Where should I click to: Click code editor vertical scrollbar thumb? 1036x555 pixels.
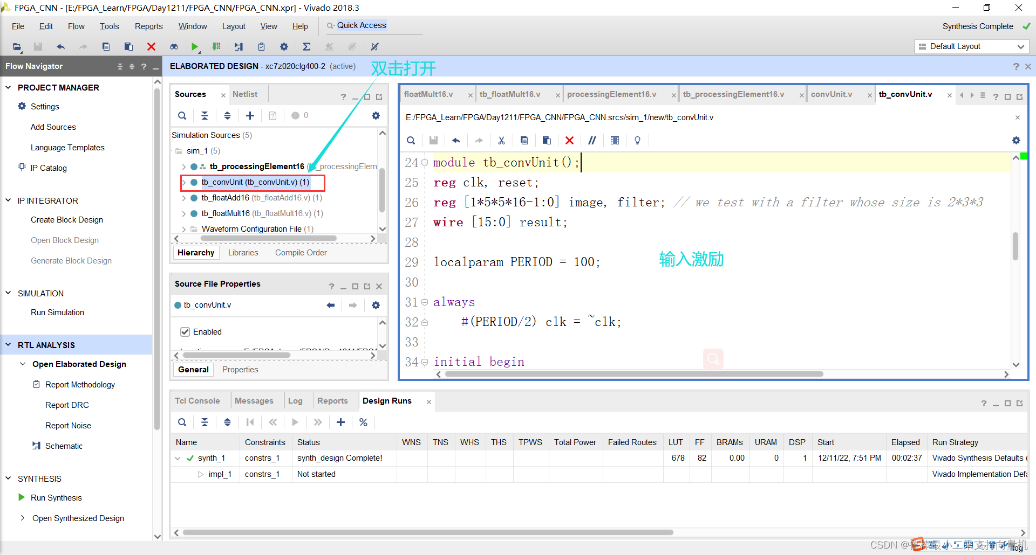click(1015, 246)
